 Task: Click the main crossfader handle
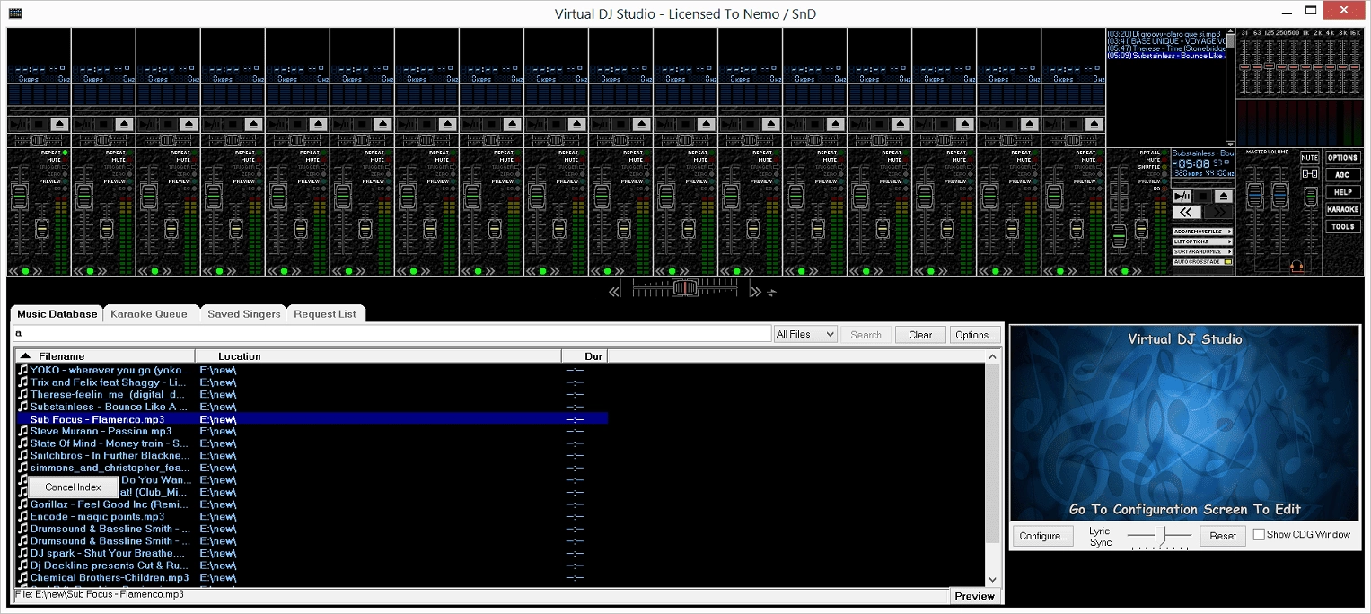point(685,289)
